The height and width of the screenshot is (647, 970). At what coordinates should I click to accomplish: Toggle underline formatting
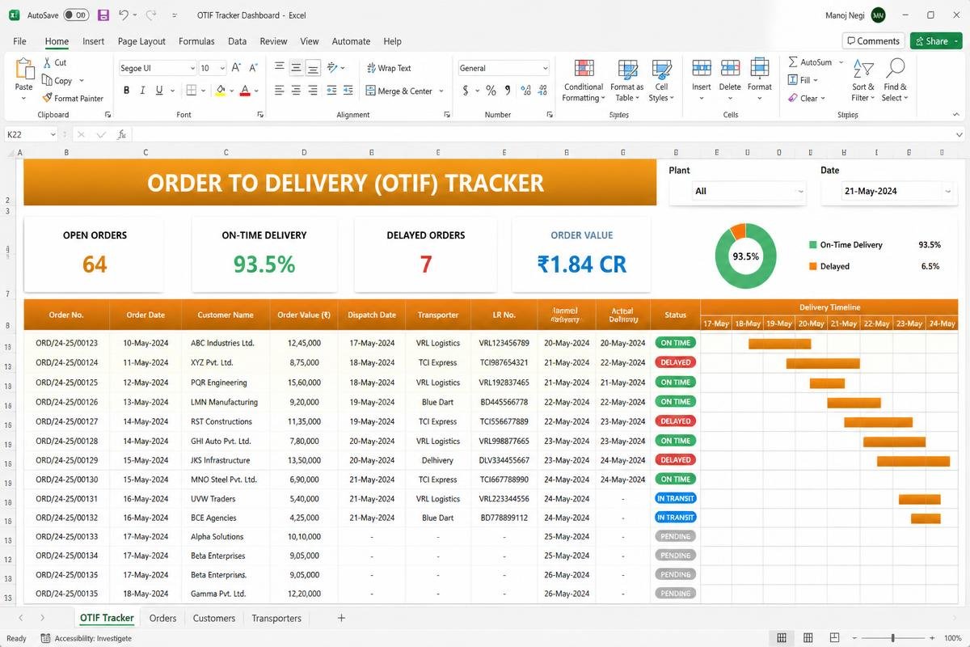[x=159, y=91]
